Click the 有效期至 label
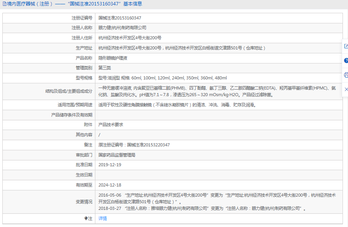 (84, 185)
